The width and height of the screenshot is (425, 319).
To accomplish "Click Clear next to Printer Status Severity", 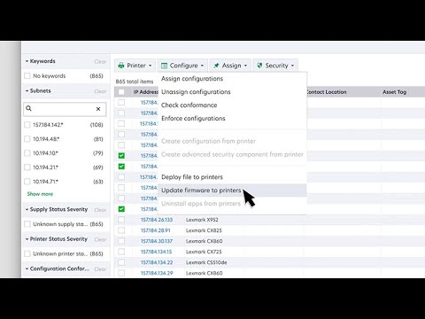I will (100, 239).
